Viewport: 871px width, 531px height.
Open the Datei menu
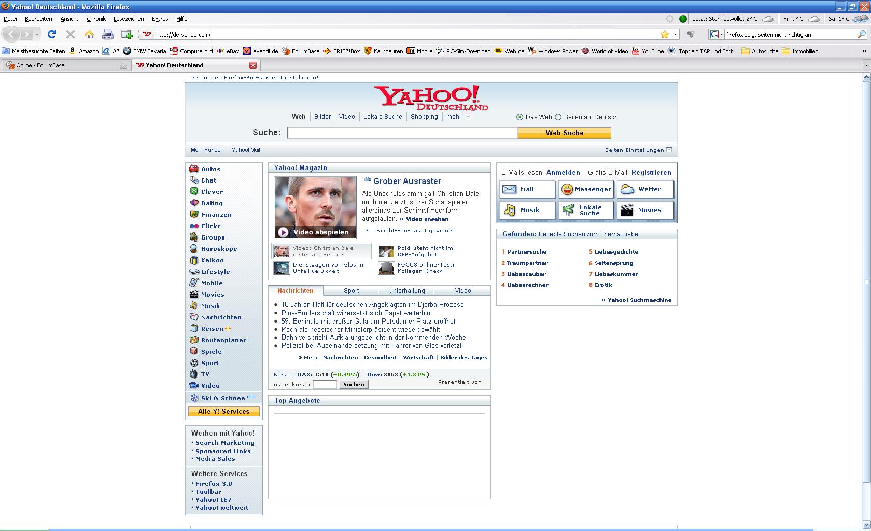tap(10, 19)
